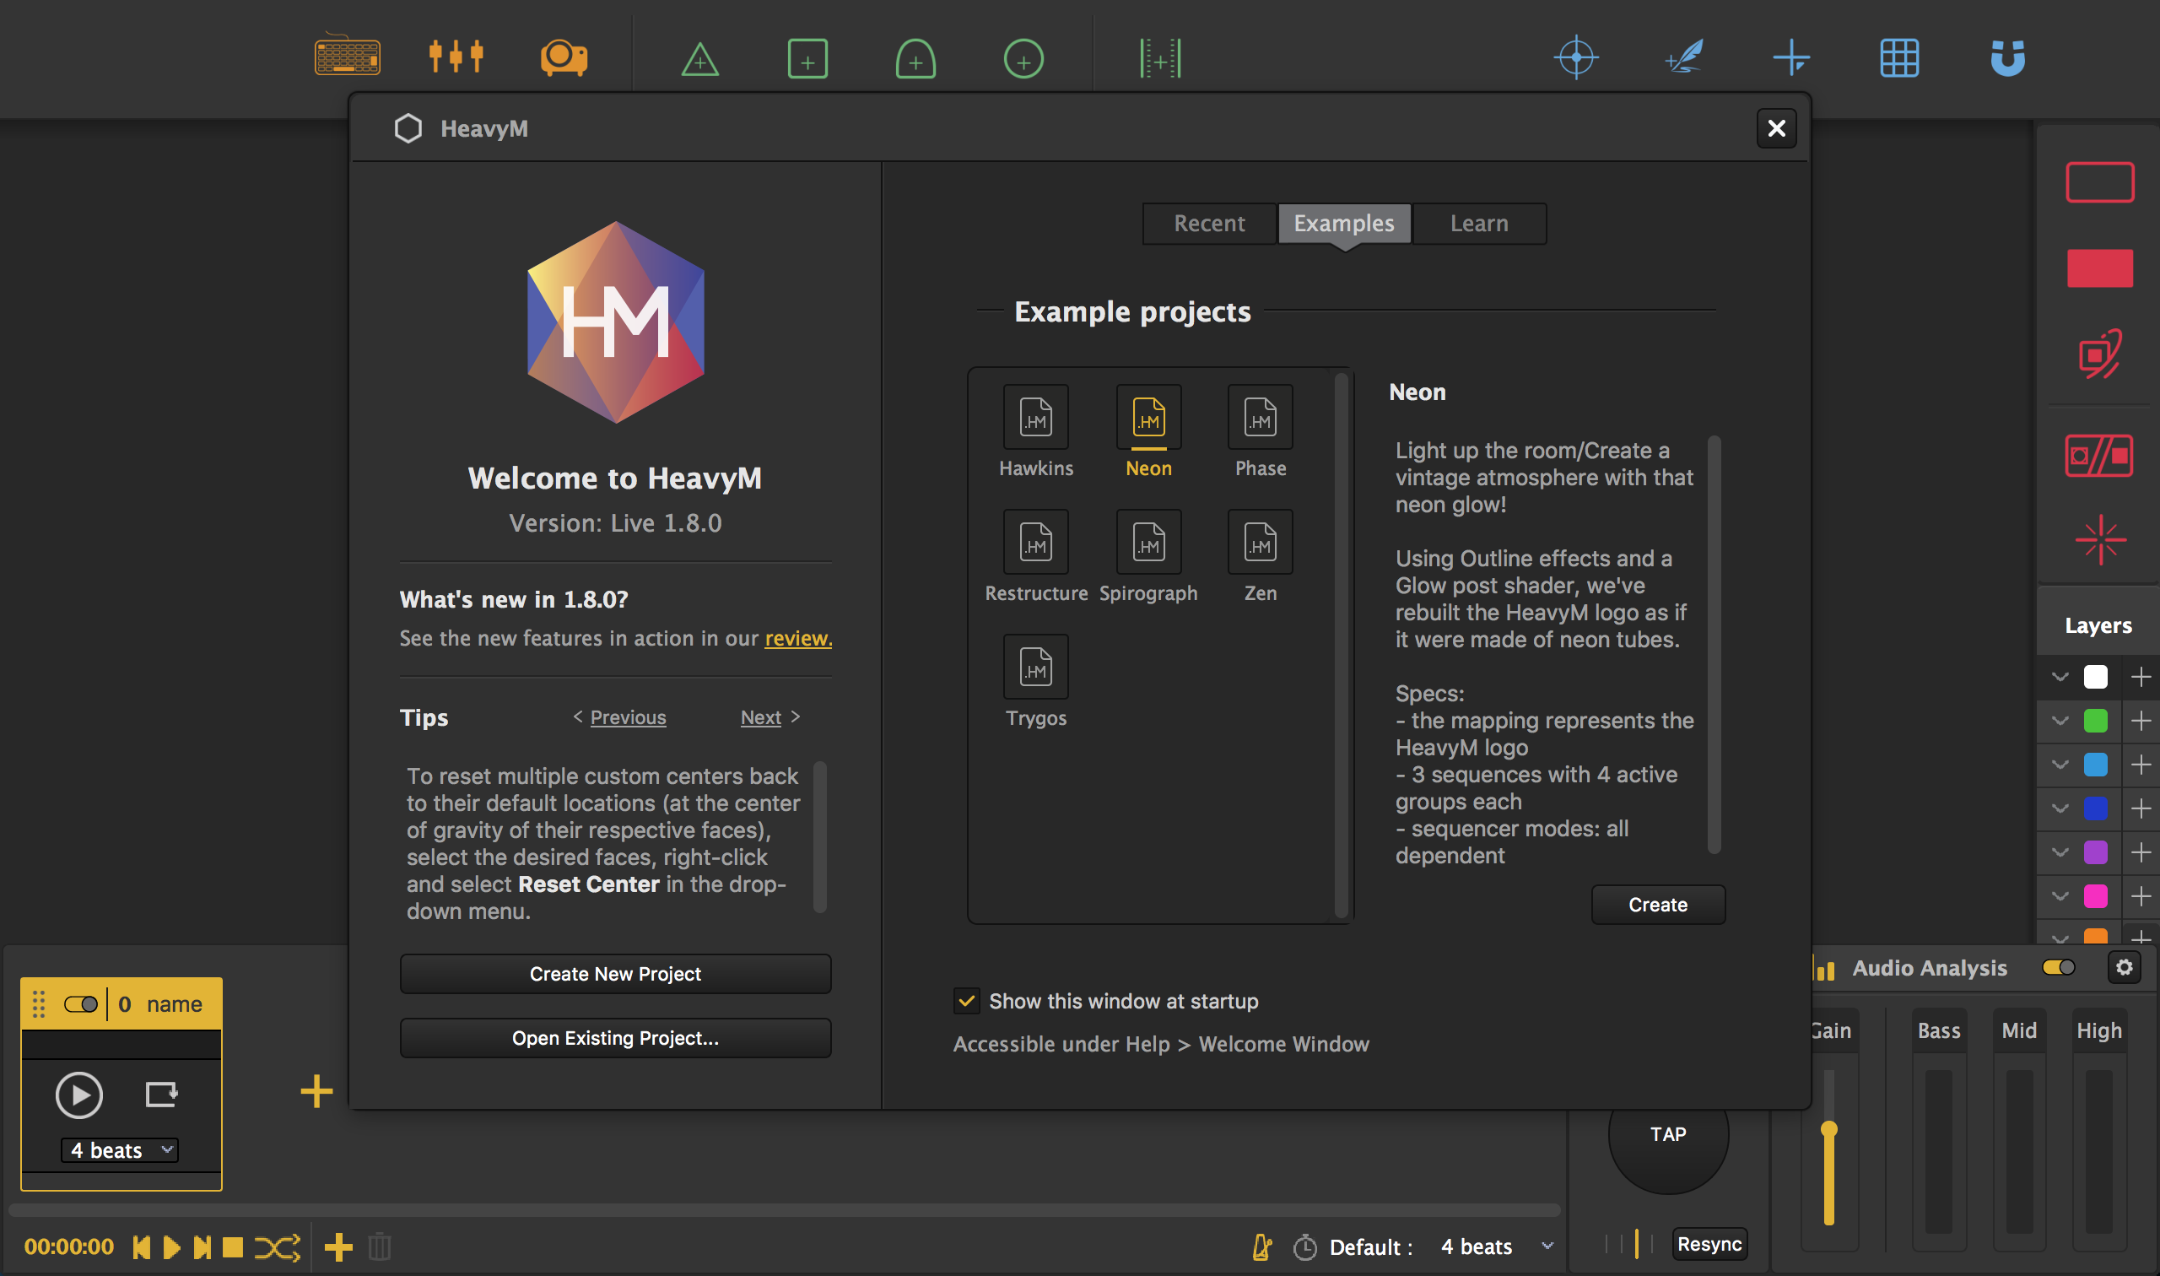2160x1276 pixels.
Task: Click the Create New Project button
Action: [615, 974]
